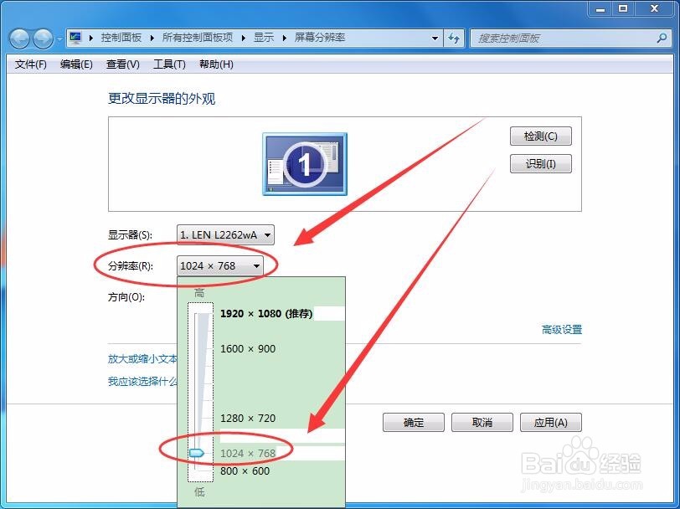Viewport: 680px width, 509px height.
Task: Open the 方向(O) orientation dropdown
Action: click(222, 297)
